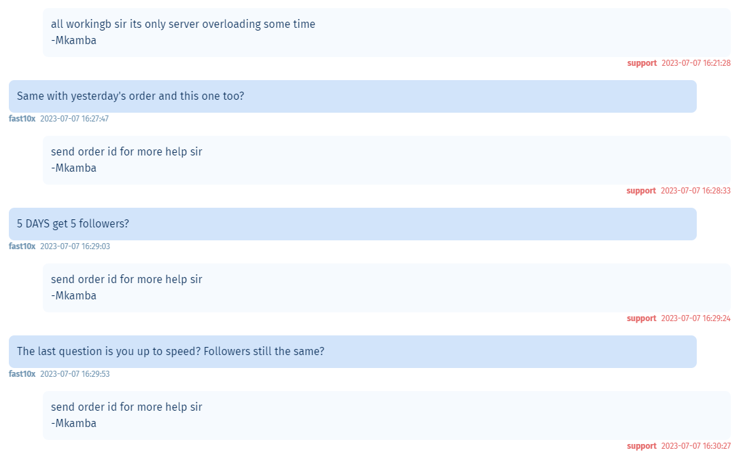Select the 'you up to speed' question bubble
This screenshot has width=743, height=461.
click(x=353, y=352)
